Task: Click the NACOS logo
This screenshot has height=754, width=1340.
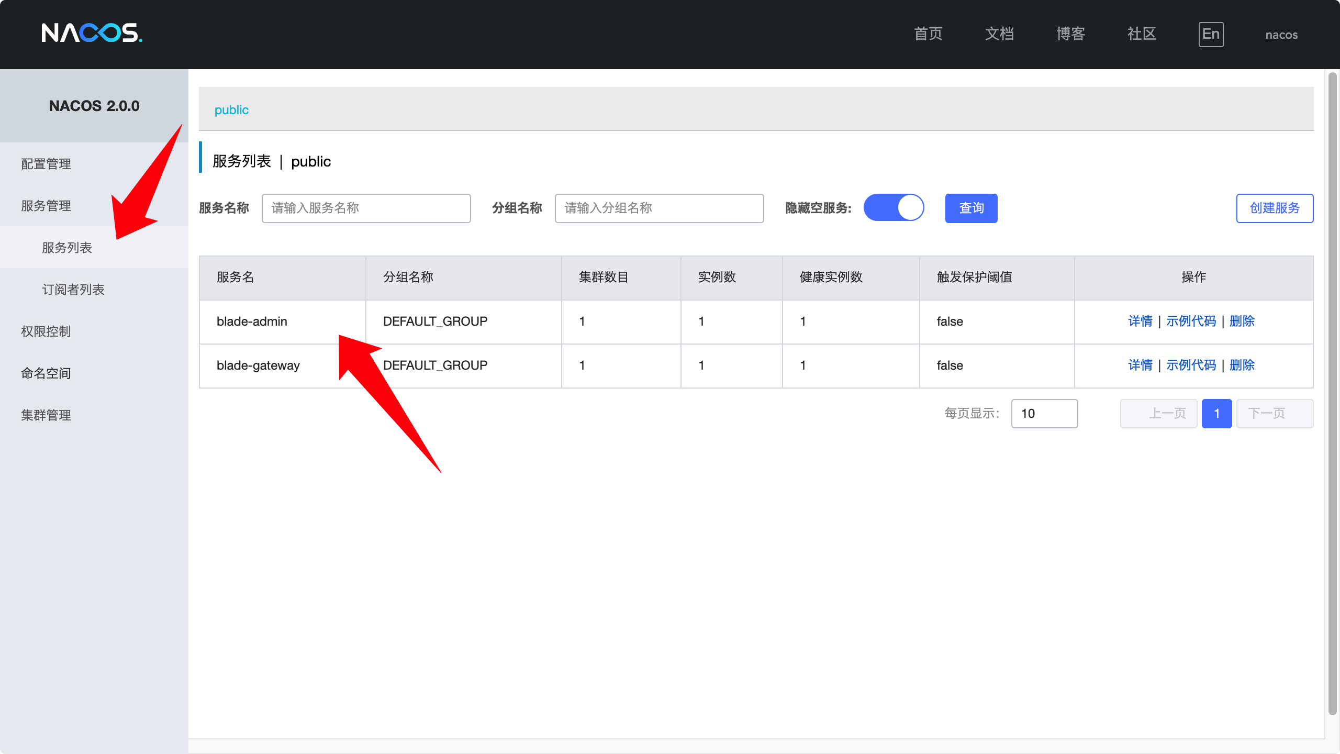Action: [92, 34]
